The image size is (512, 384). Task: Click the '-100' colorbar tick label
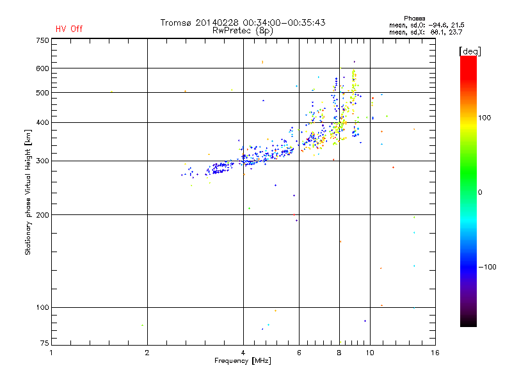[488, 267]
